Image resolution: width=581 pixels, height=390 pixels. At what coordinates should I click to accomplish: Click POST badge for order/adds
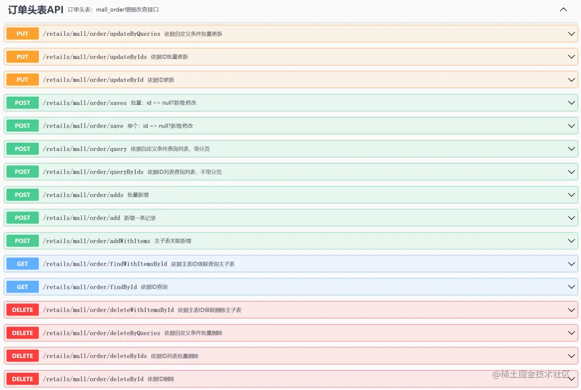(x=22, y=195)
